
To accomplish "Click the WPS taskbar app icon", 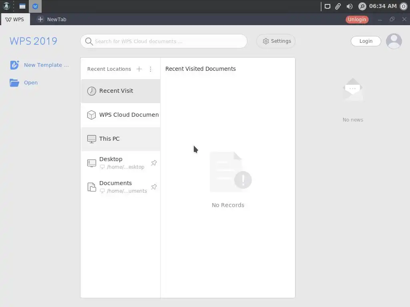I will click(x=35, y=6).
